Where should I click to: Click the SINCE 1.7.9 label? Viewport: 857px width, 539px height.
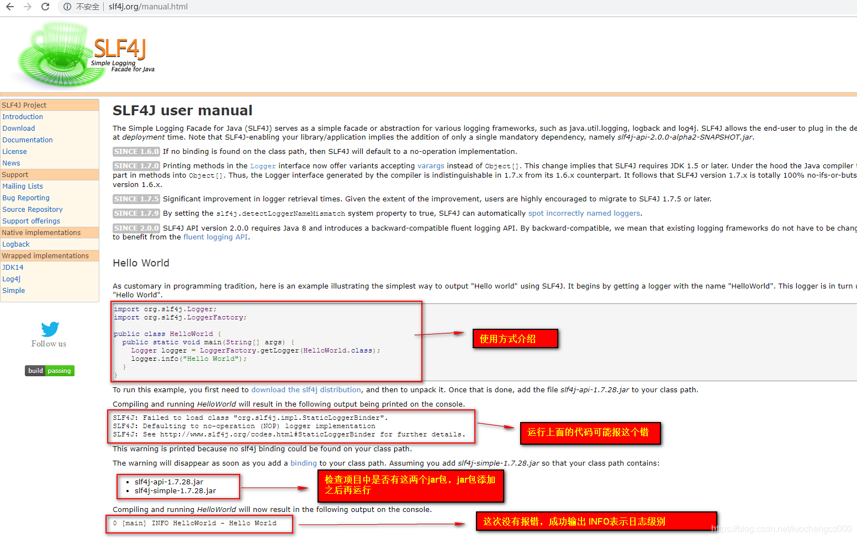pos(136,213)
